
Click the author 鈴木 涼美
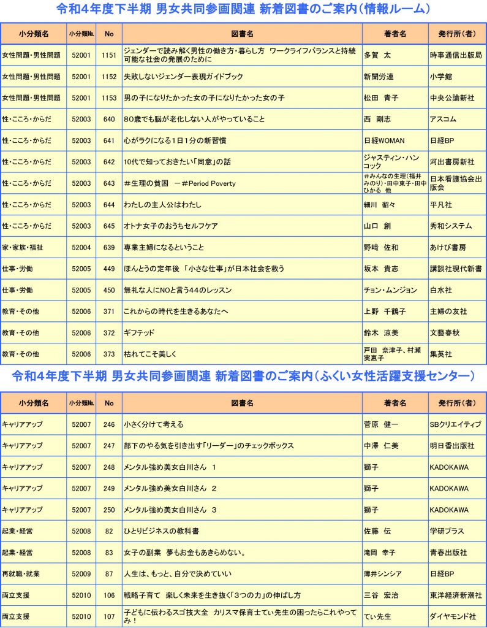tap(381, 333)
